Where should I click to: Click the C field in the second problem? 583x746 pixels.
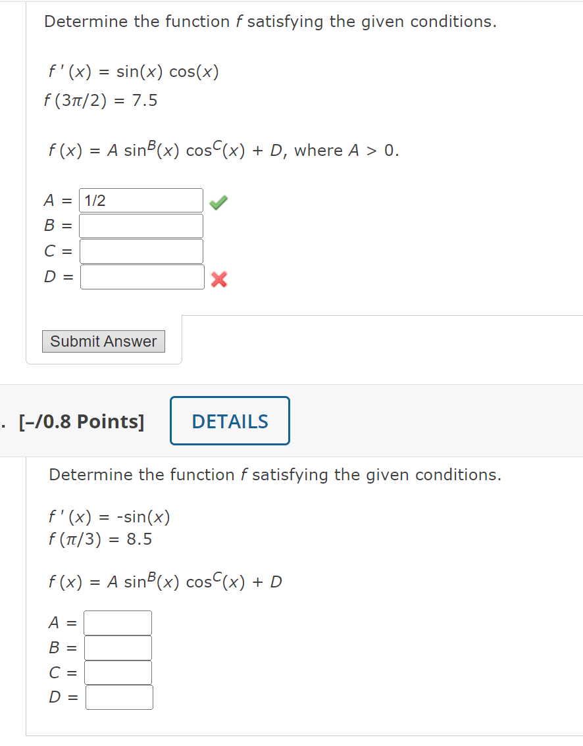point(118,672)
